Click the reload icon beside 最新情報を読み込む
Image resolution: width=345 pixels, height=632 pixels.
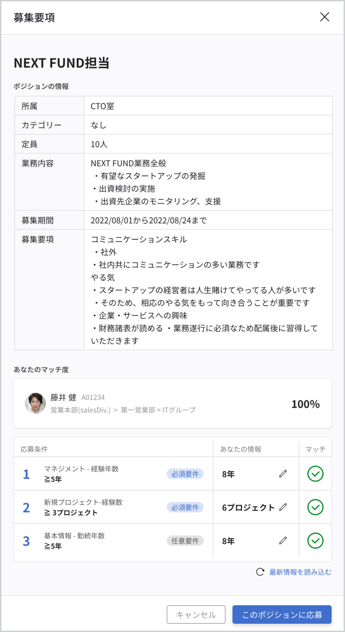pos(260,572)
